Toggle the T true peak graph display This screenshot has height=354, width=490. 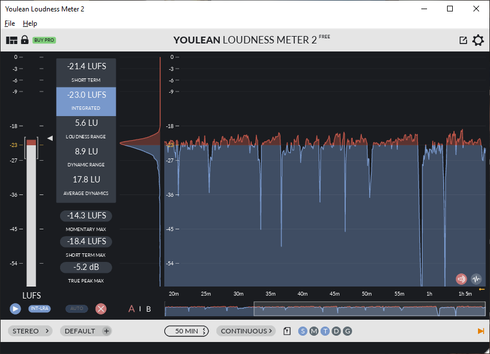tap(325, 331)
